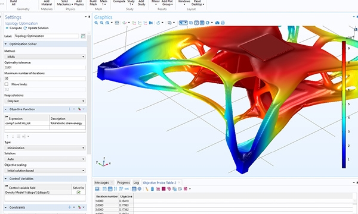Click the Compute button in Settings panel

(14, 28)
